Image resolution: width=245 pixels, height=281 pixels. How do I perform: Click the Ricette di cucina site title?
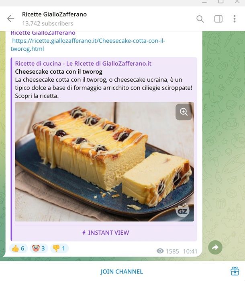tap(83, 64)
